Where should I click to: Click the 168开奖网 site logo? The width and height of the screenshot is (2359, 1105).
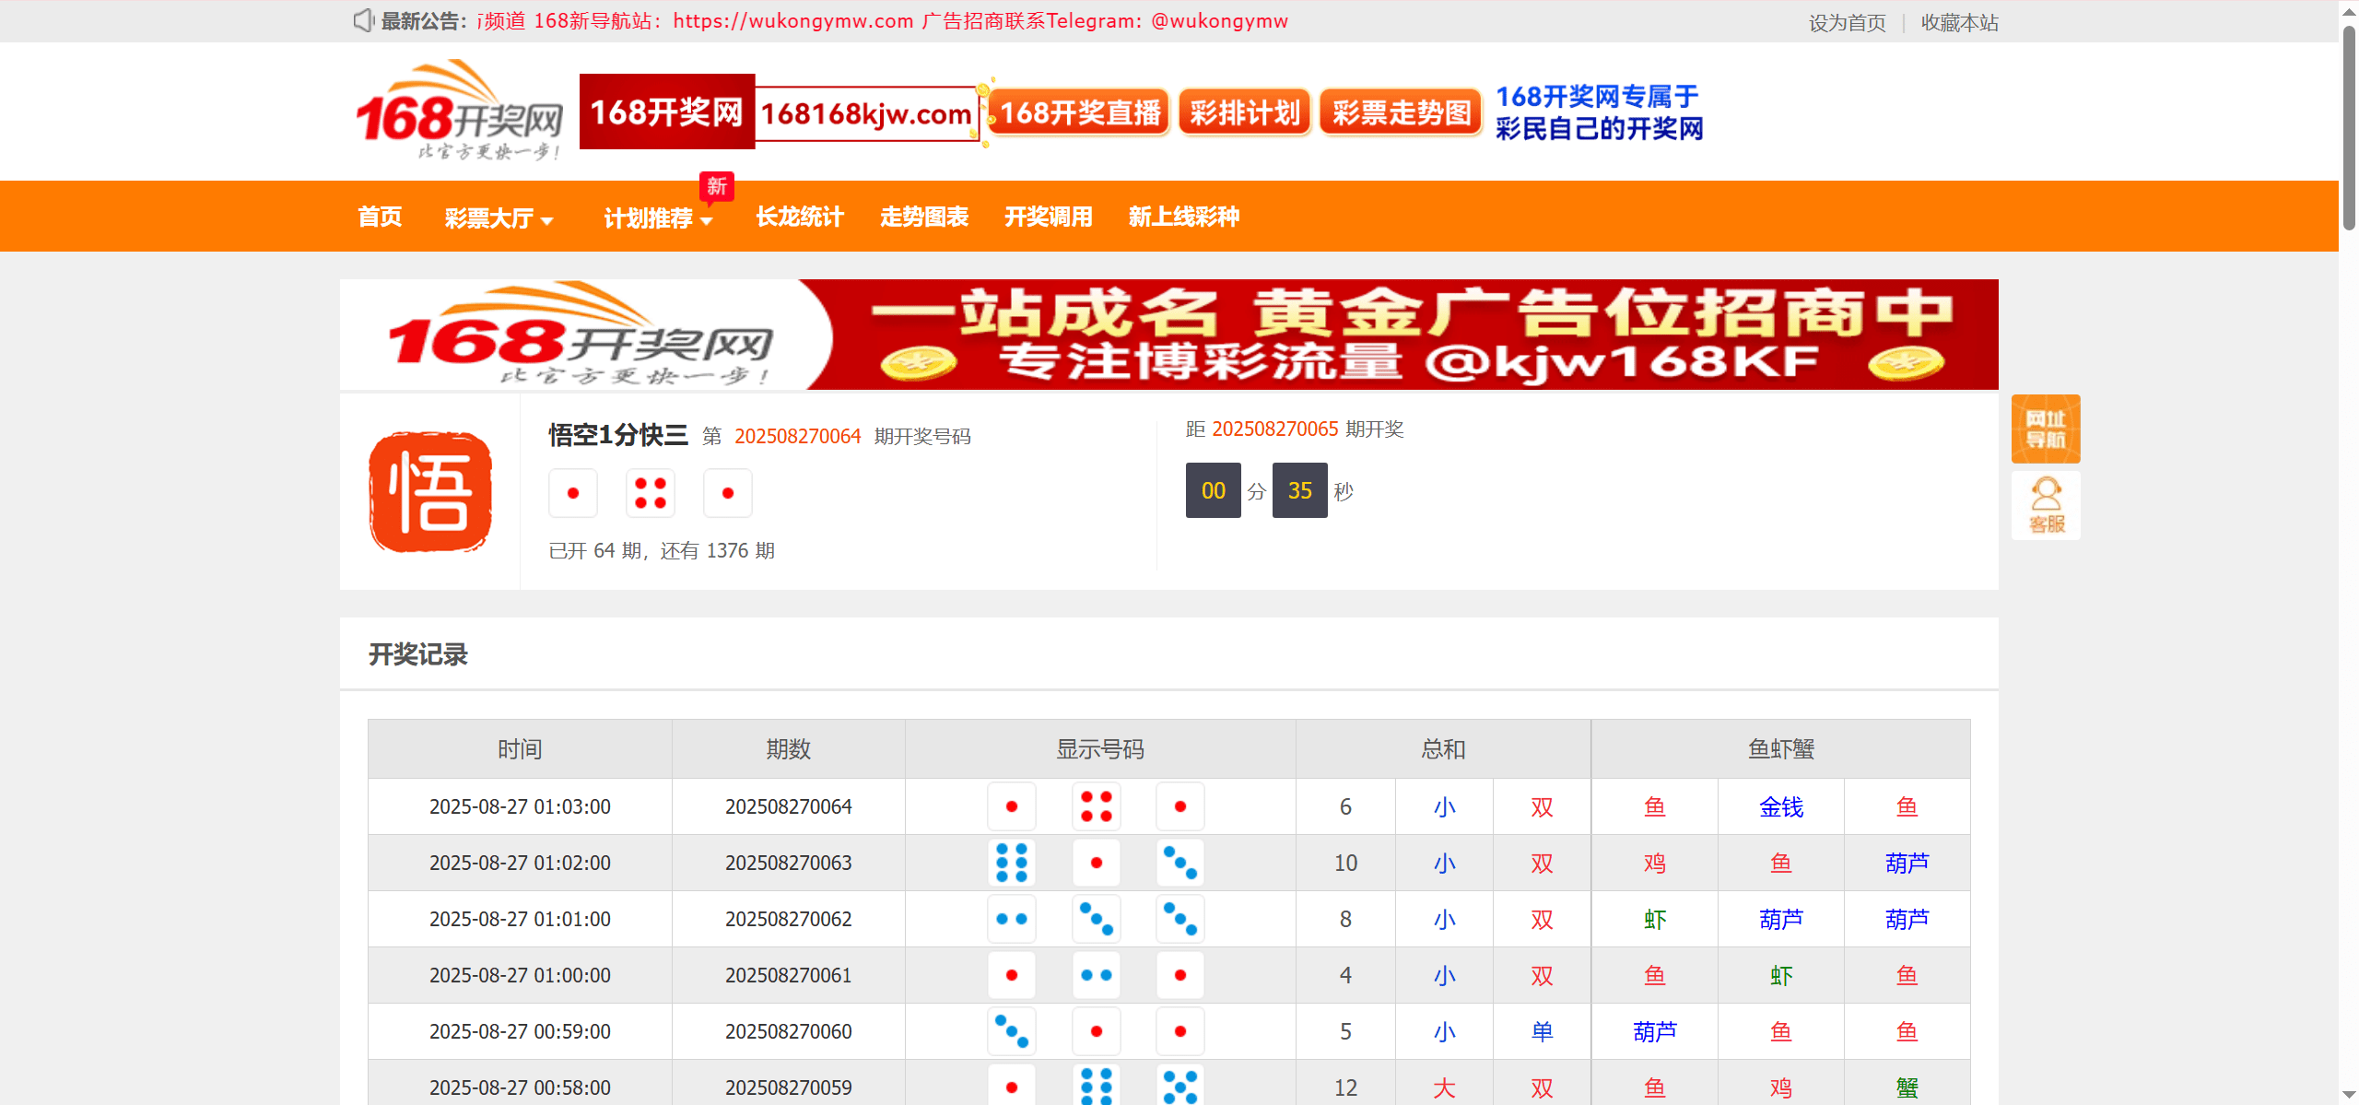pyautogui.click(x=459, y=112)
